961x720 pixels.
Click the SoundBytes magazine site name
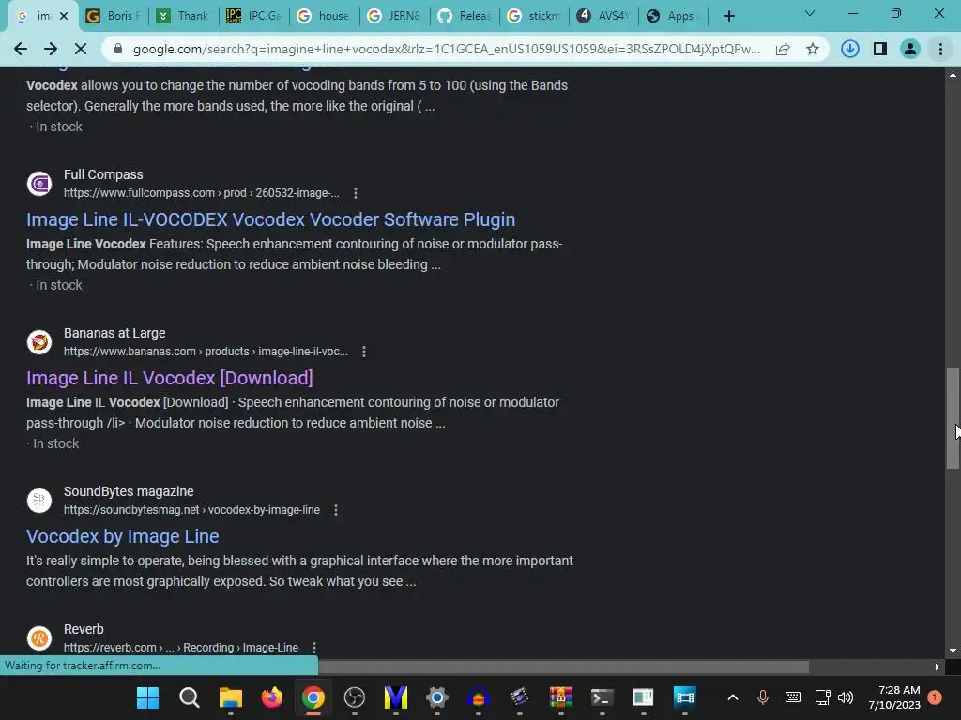(129, 492)
